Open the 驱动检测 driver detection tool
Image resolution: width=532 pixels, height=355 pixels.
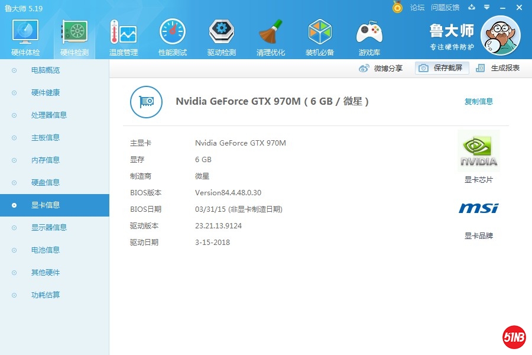coord(220,35)
